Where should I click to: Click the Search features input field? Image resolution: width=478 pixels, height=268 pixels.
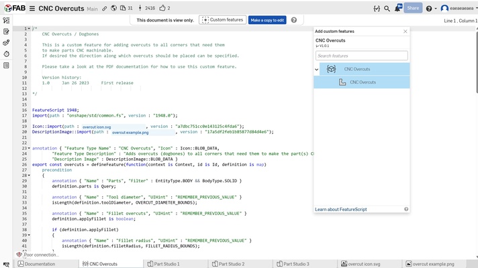click(361, 56)
